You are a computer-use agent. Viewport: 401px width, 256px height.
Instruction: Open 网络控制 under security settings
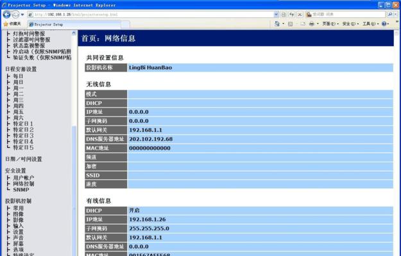tap(24, 184)
